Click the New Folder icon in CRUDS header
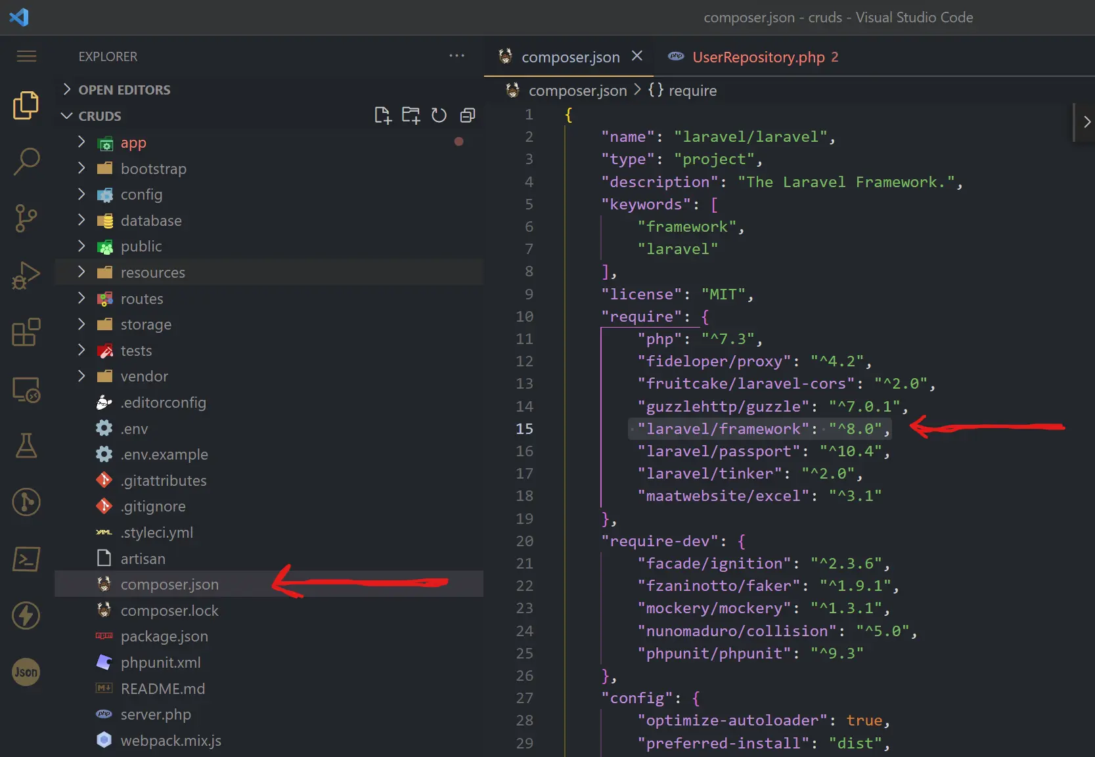This screenshot has height=757, width=1095. 411,116
